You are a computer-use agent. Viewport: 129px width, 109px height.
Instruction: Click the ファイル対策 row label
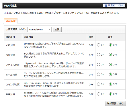[13, 65]
